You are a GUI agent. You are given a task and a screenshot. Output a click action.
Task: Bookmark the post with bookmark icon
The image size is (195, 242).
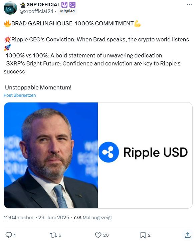click(143, 235)
